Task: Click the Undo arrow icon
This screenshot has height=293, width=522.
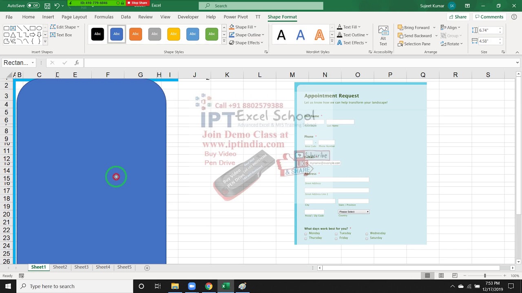Action: tap(57, 6)
